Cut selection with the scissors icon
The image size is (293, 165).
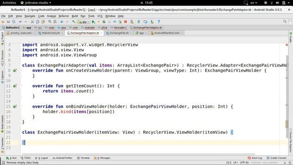tap(33, 22)
